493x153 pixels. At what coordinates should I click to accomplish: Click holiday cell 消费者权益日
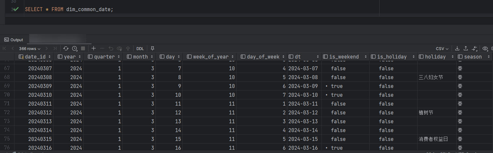point(433,139)
